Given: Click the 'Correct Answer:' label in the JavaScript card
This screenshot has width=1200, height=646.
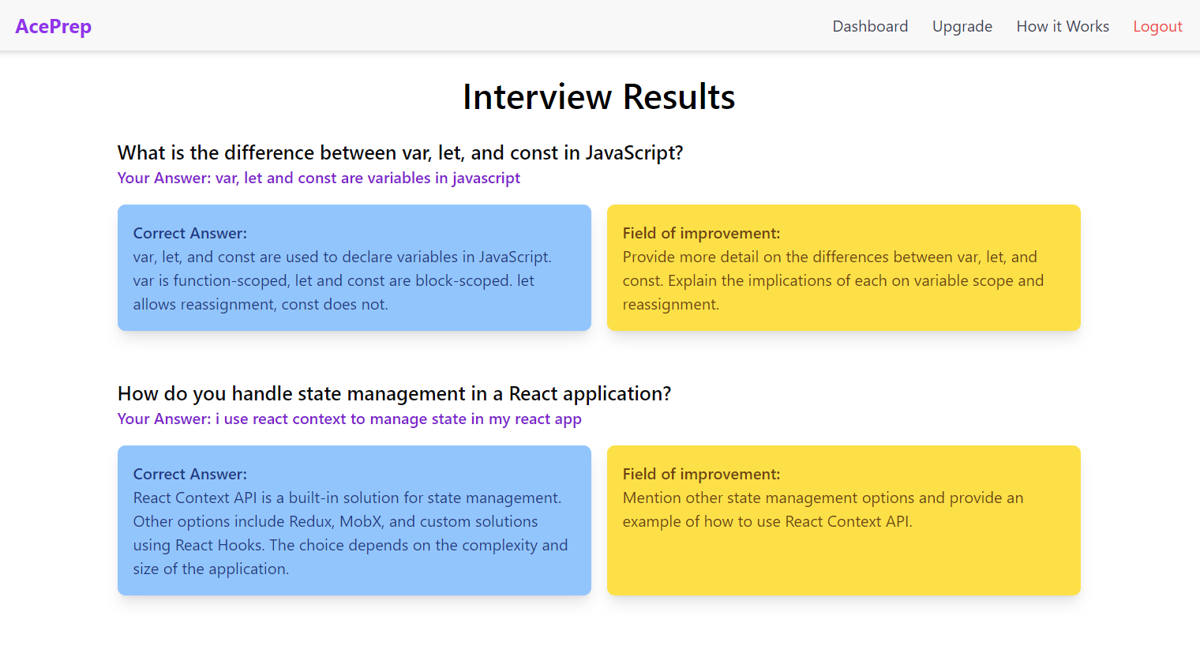Looking at the screenshot, I should pos(190,233).
